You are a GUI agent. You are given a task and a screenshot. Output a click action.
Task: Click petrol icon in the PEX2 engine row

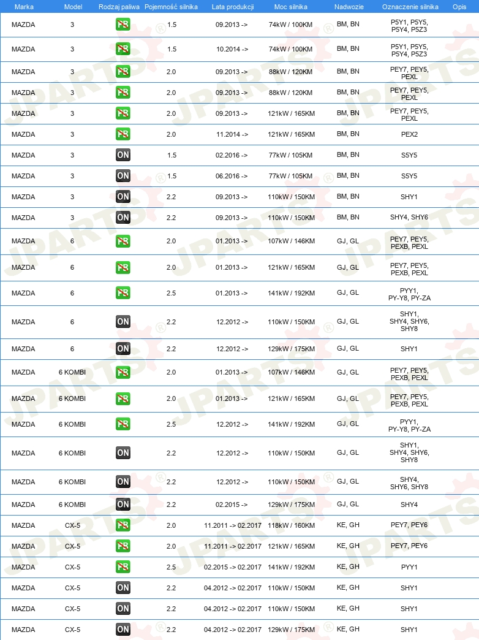pyautogui.click(x=123, y=134)
